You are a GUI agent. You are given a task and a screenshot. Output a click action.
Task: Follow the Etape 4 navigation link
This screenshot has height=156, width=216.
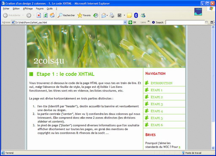tap(157, 111)
